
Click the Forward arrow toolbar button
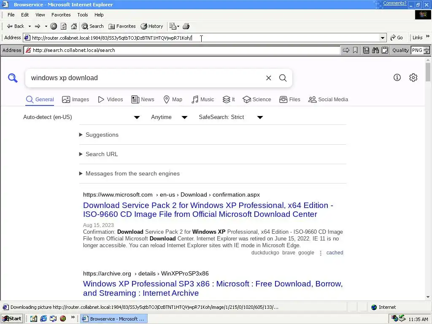[x=38, y=26]
